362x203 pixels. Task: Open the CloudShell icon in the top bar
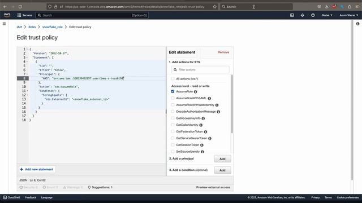(292, 15)
